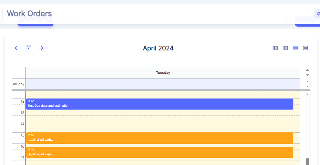320x165 pixels.
Task: Click the today calendar icon
Action: click(29, 48)
